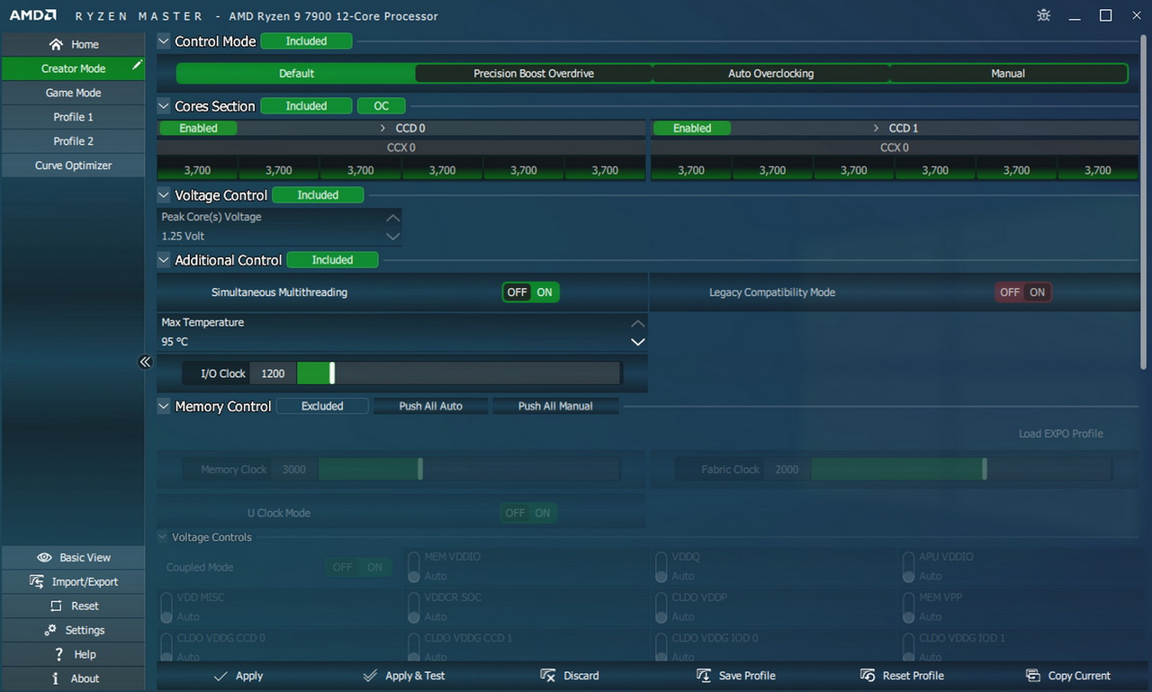Open Game Mode profile
This screenshot has height=692, width=1152.
tap(73, 93)
